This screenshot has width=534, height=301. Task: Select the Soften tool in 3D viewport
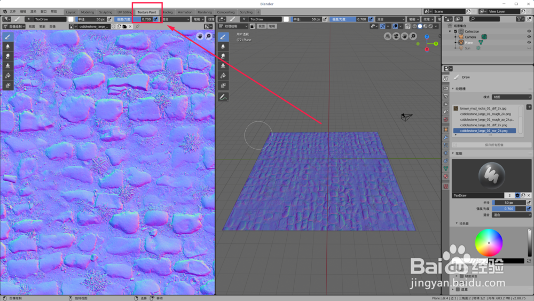tap(223, 47)
